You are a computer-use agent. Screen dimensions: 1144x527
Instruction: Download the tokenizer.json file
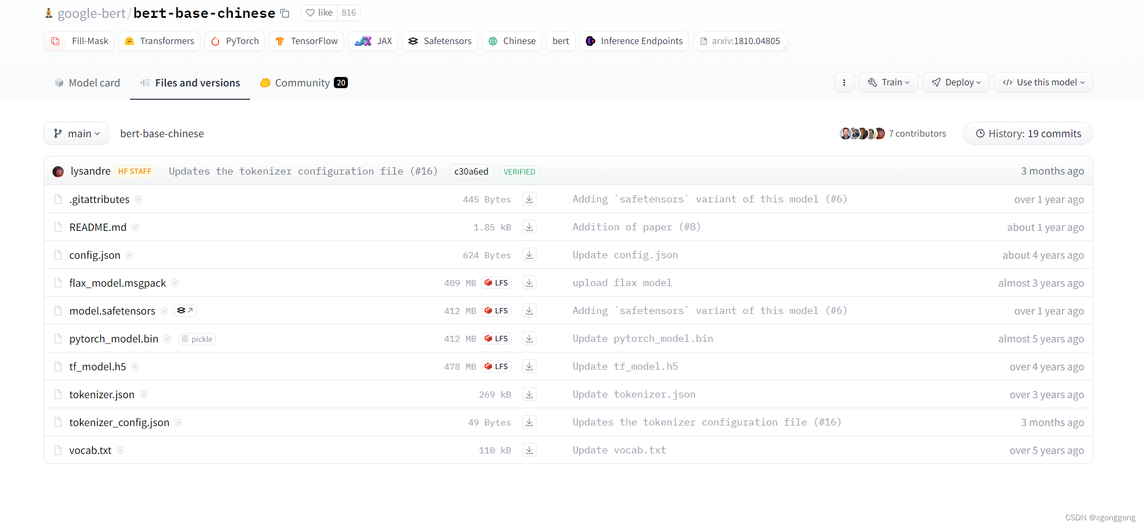(x=529, y=394)
